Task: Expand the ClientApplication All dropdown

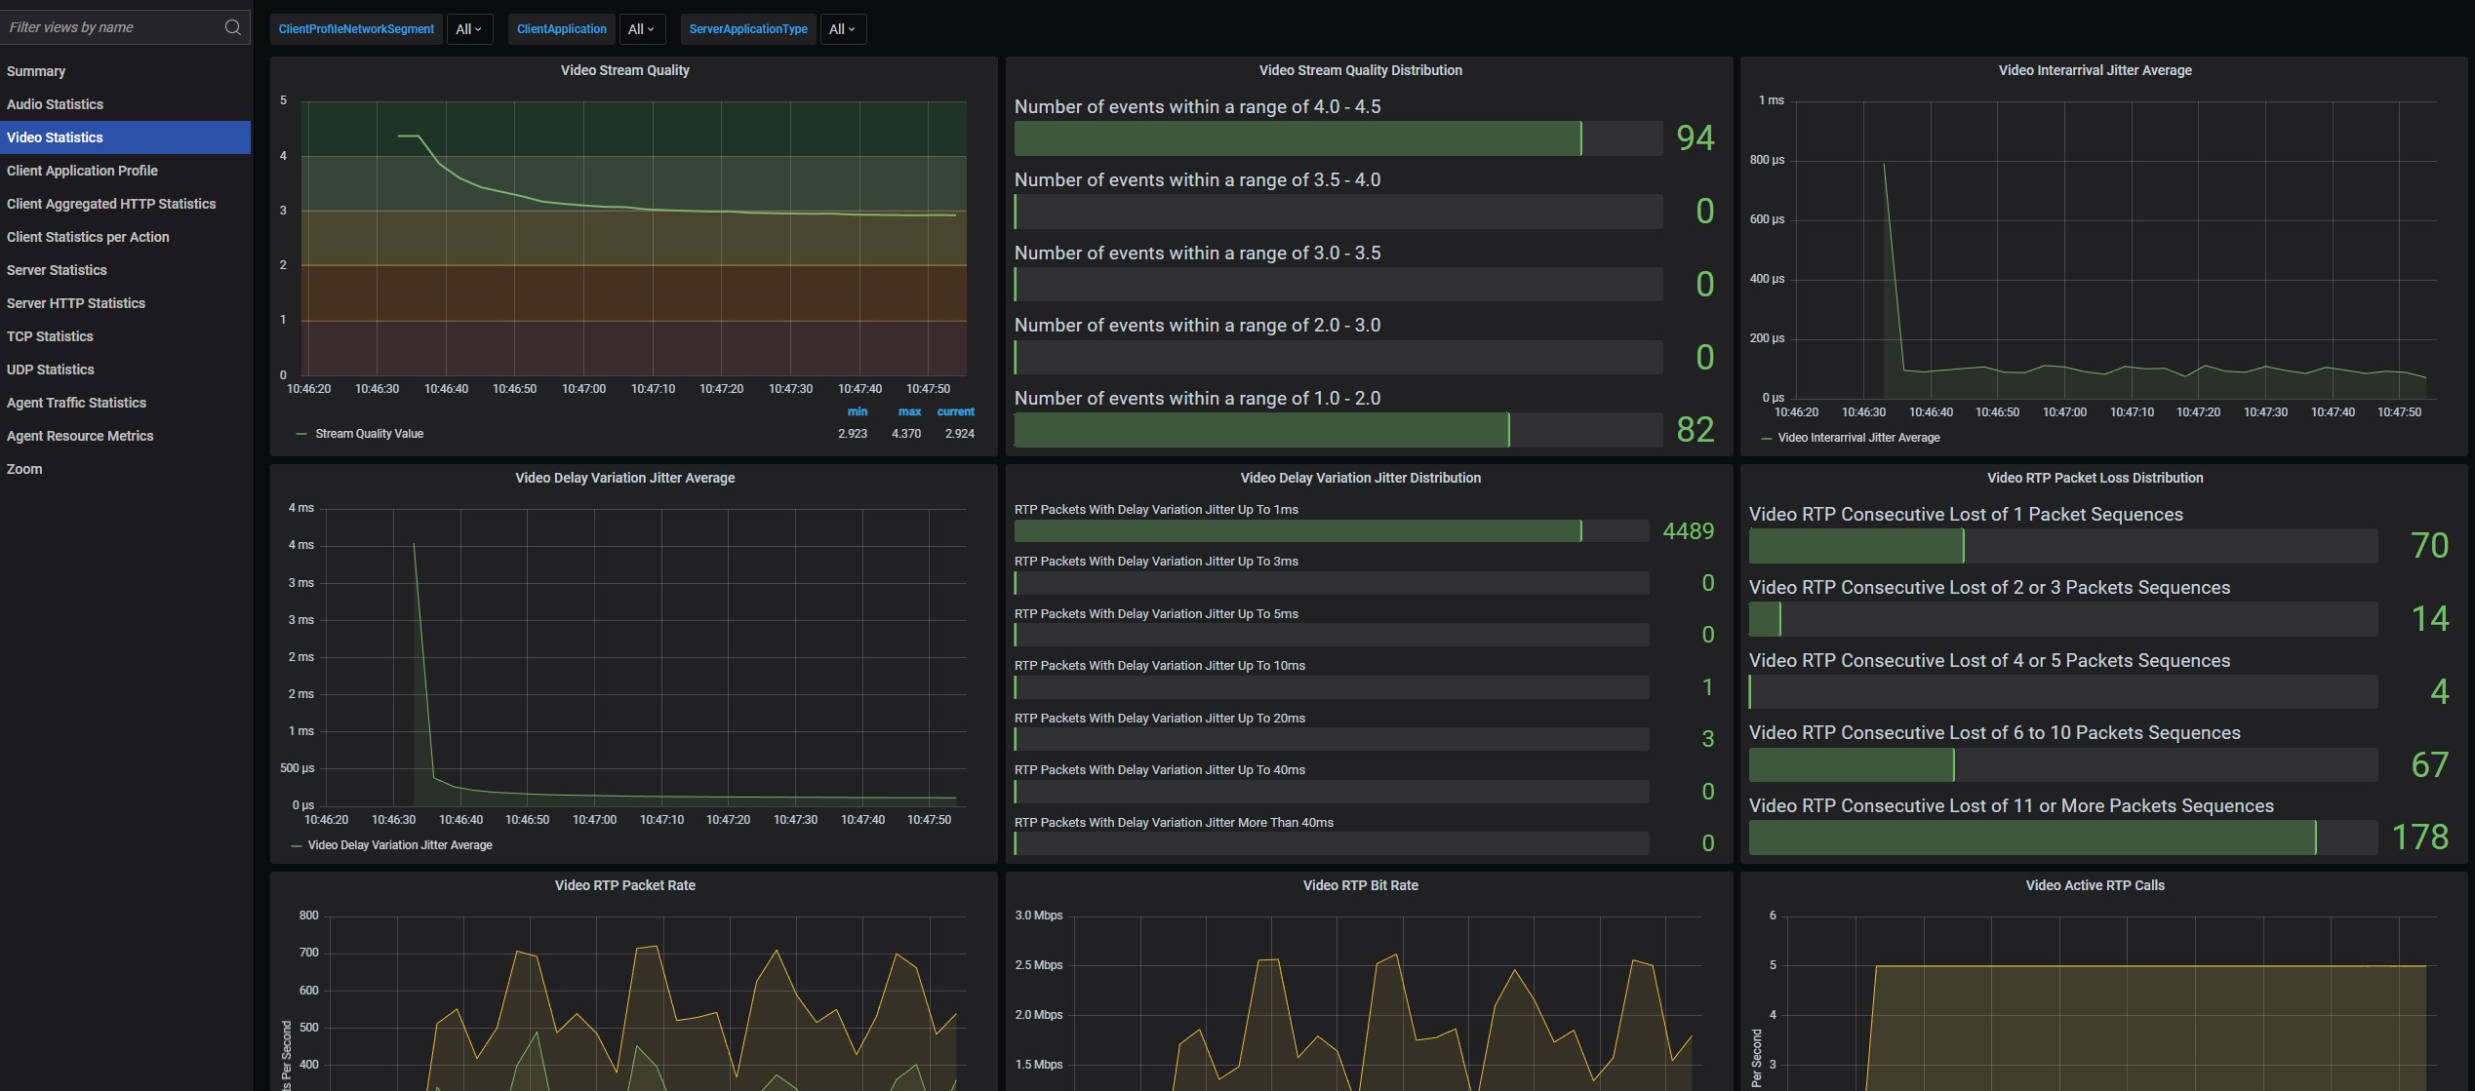Action: click(641, 29)
